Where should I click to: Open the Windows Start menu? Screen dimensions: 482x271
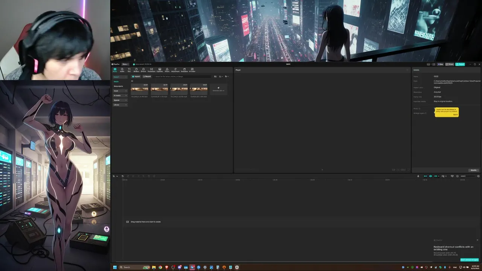[115, 267]
